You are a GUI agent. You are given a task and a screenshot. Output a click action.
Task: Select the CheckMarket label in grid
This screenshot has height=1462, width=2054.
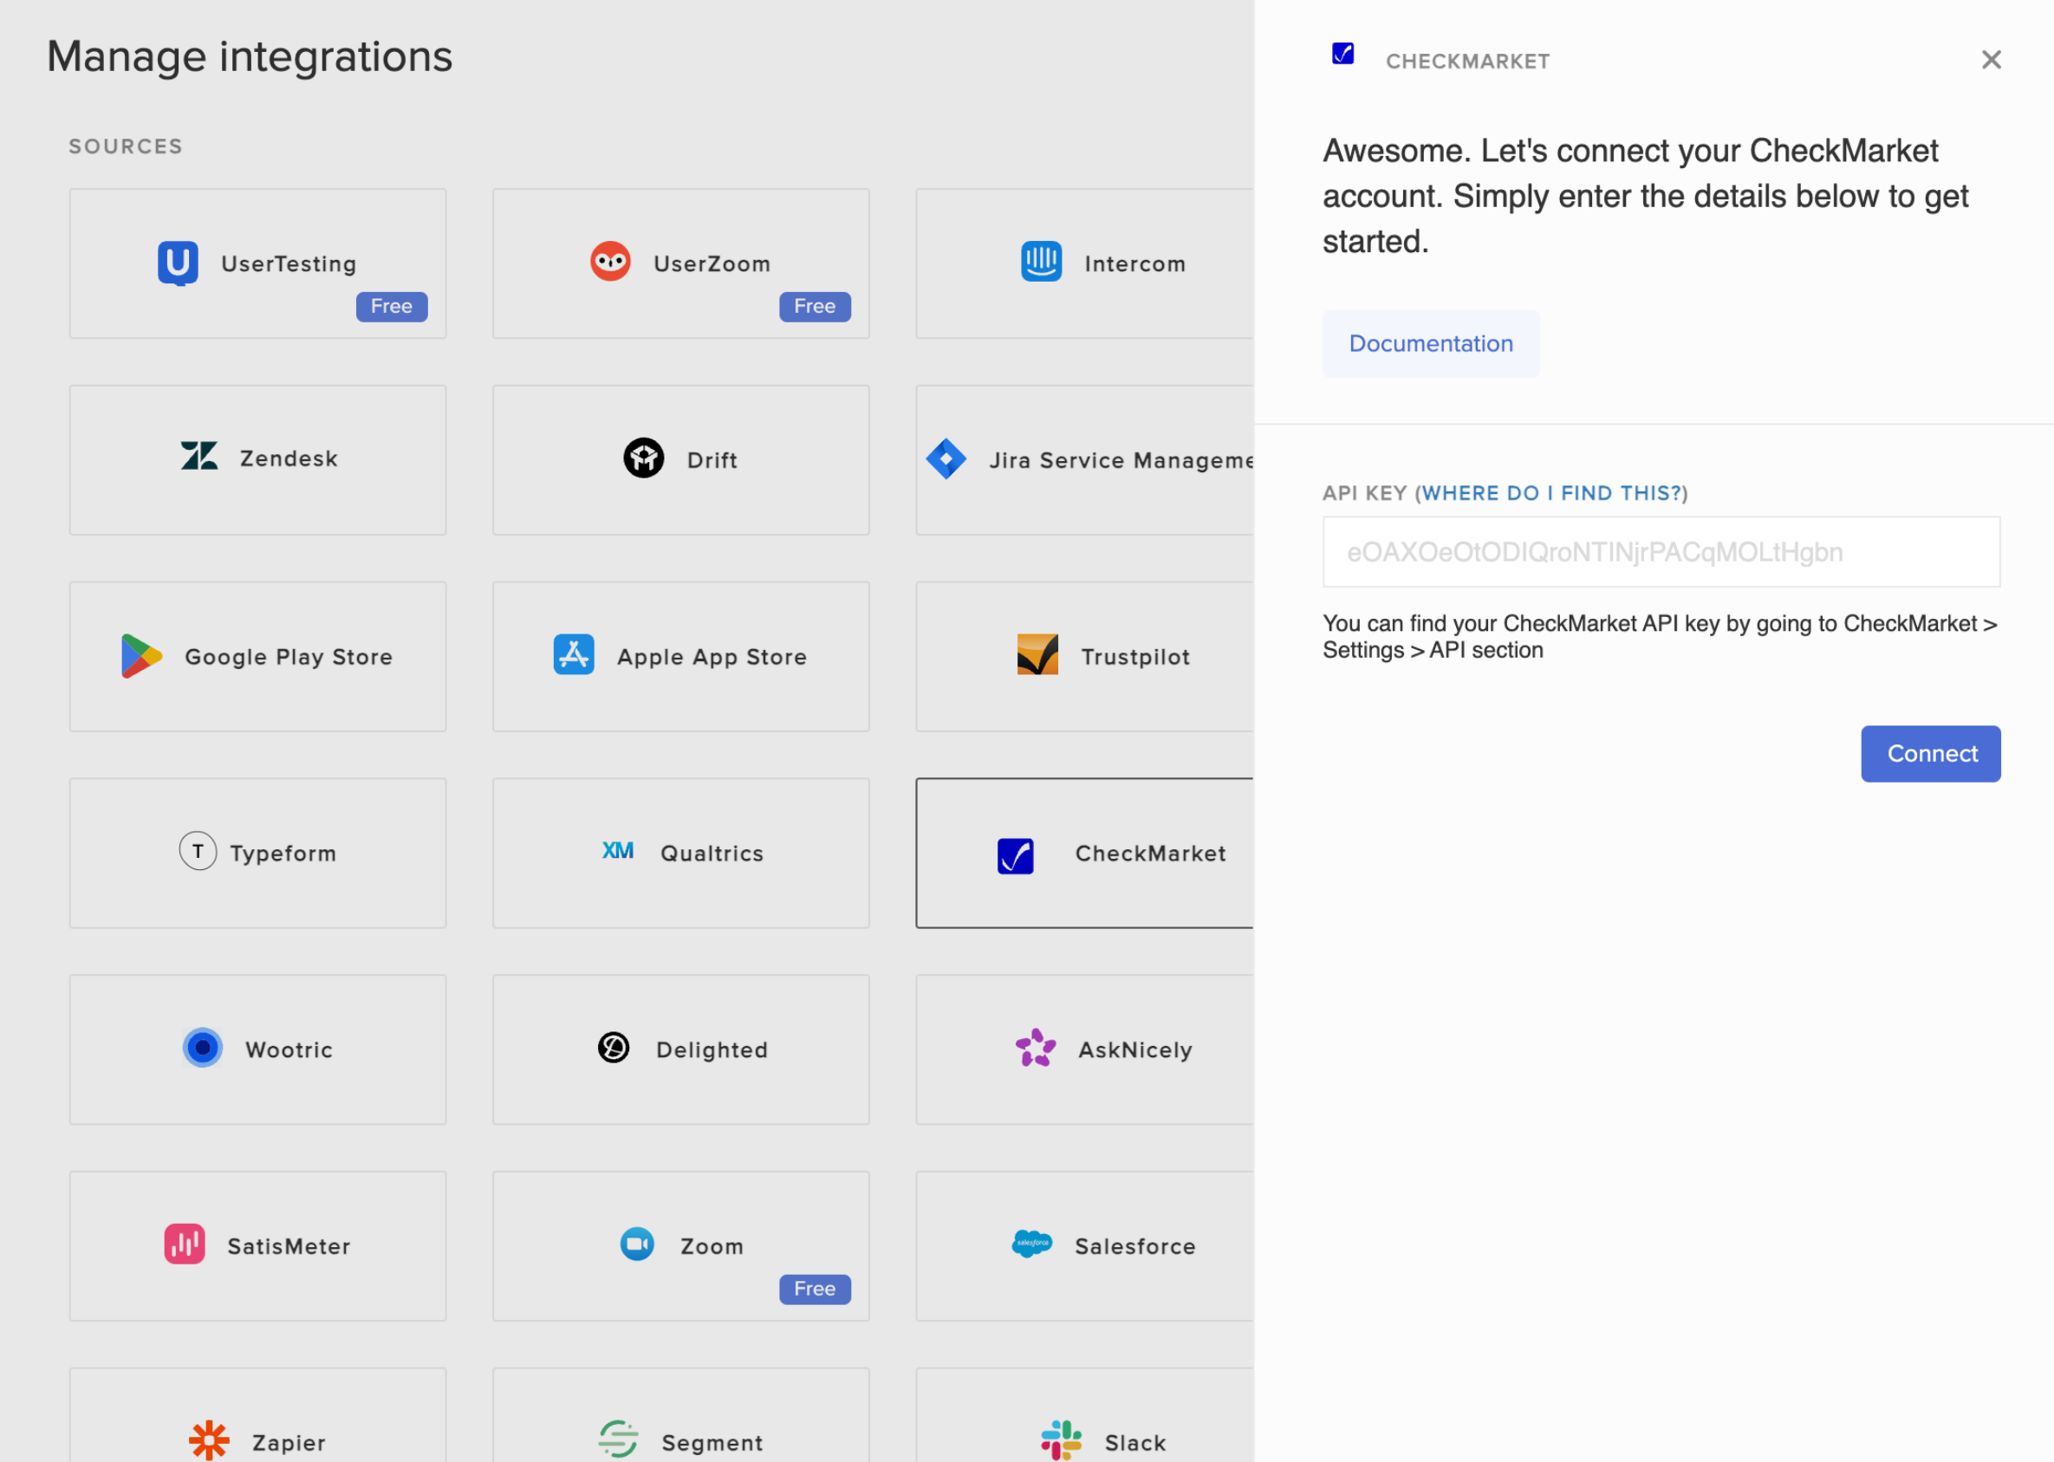[x=1150, y=854]
